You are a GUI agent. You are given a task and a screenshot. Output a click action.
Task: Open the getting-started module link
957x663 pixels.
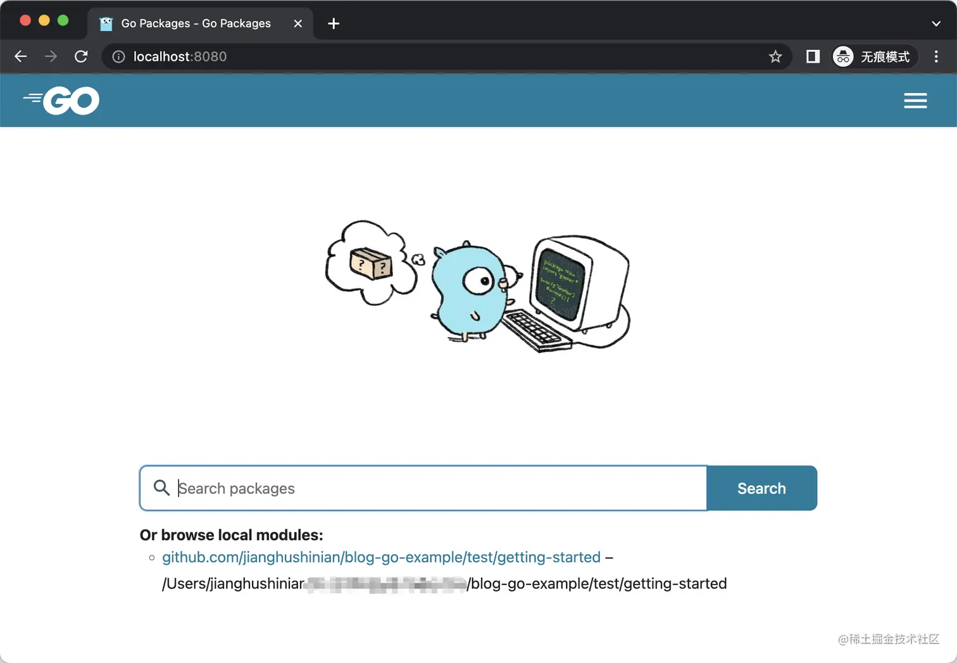[x=381, y=557]
